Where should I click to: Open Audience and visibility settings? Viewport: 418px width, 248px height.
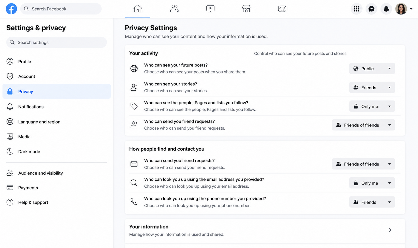(x=56, y=173)
